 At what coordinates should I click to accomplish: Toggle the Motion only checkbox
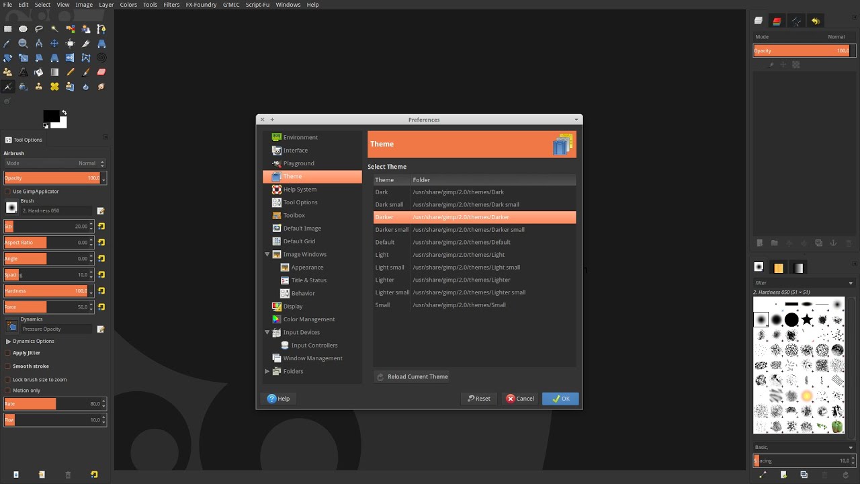7,391
